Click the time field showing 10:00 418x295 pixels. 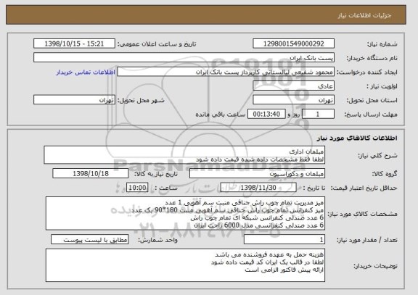coord(137,188)
